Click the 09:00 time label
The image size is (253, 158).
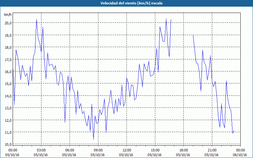98,150
